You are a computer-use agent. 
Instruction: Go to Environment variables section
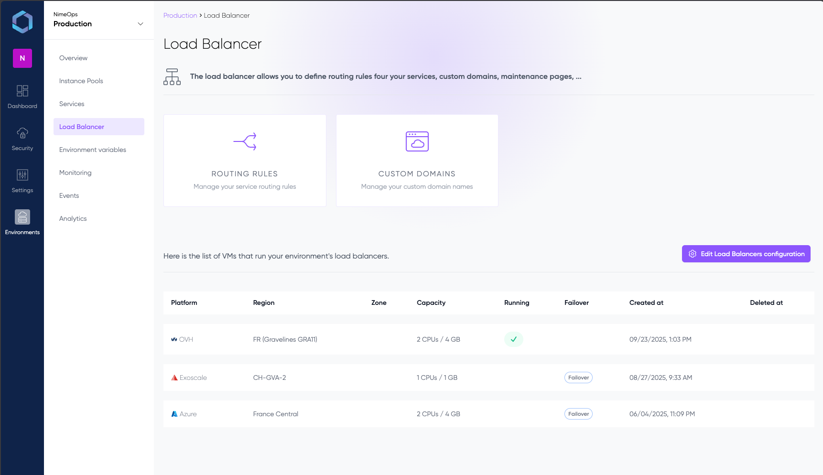pos(93,150)
